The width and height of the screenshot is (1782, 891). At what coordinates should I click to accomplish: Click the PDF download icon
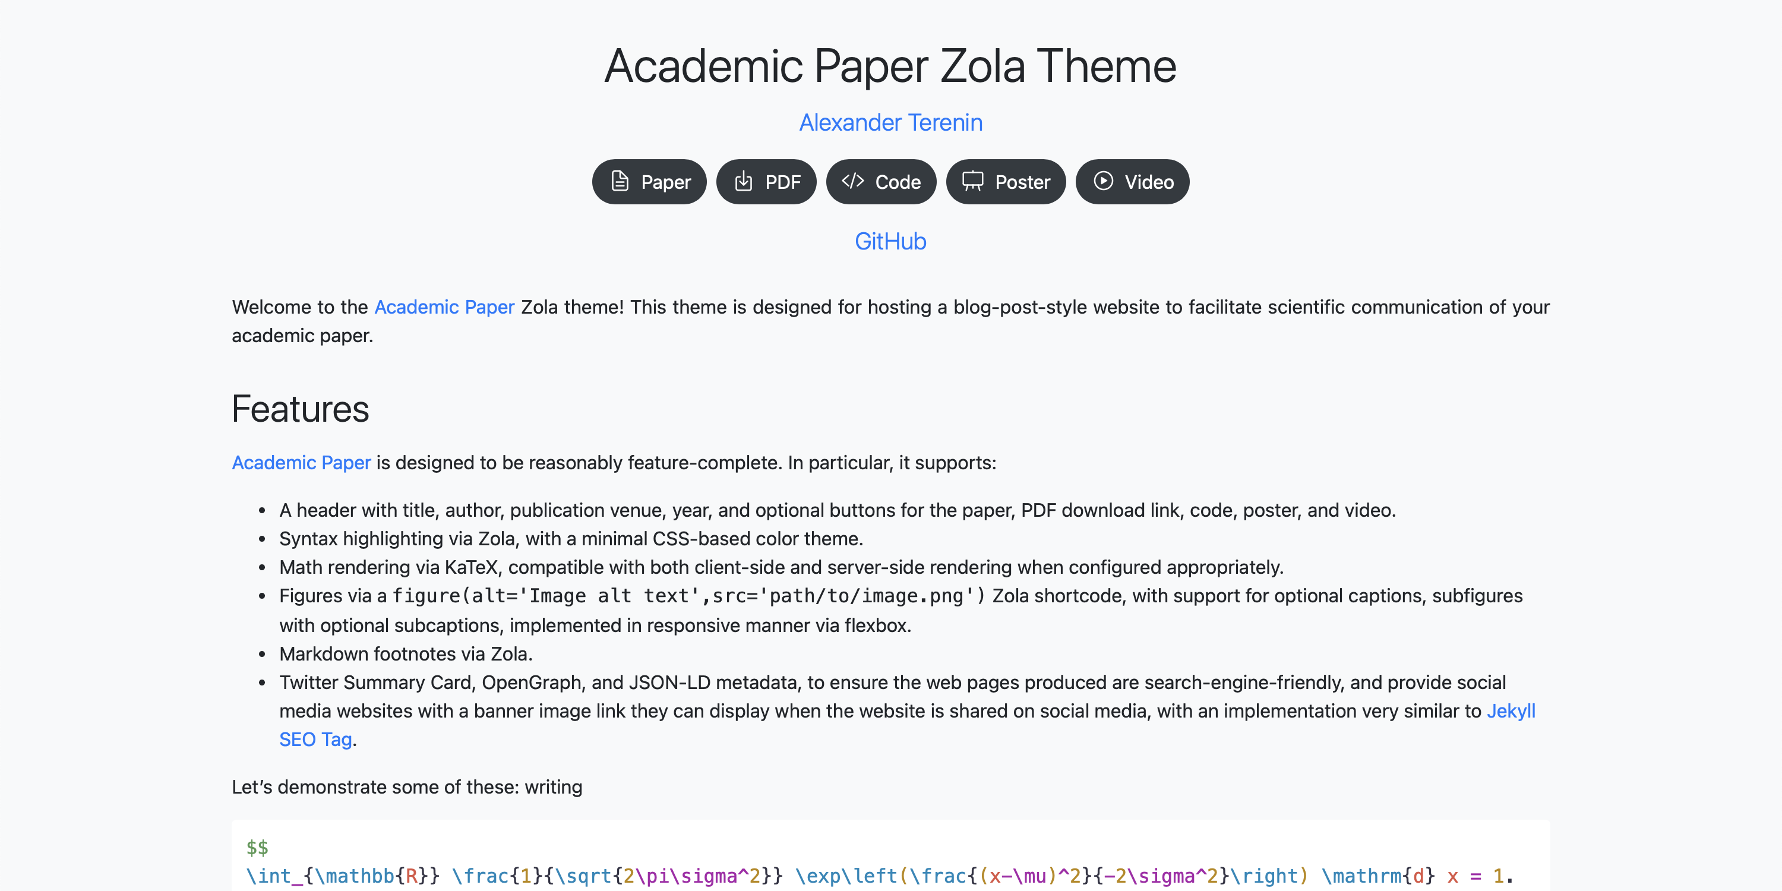(x=743, y=181)
